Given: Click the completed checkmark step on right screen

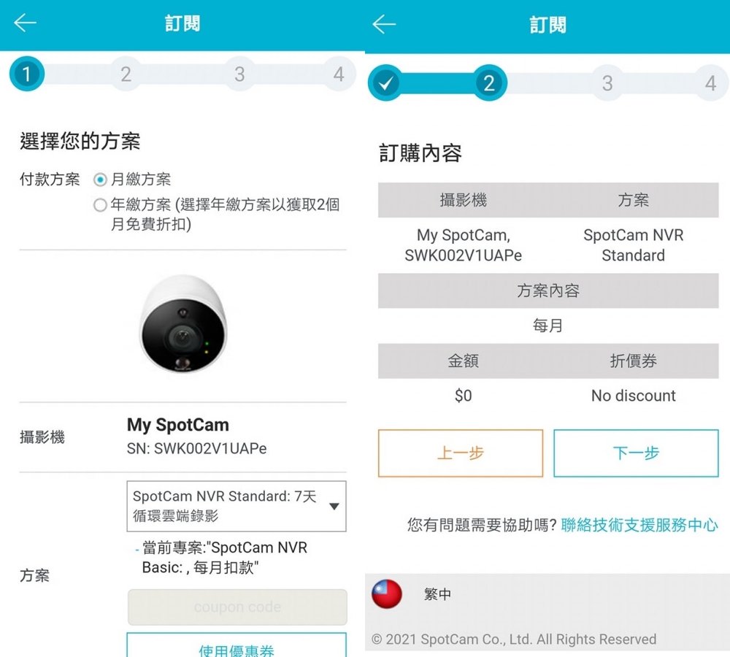Looking at the screenshot, I should 385,83.
